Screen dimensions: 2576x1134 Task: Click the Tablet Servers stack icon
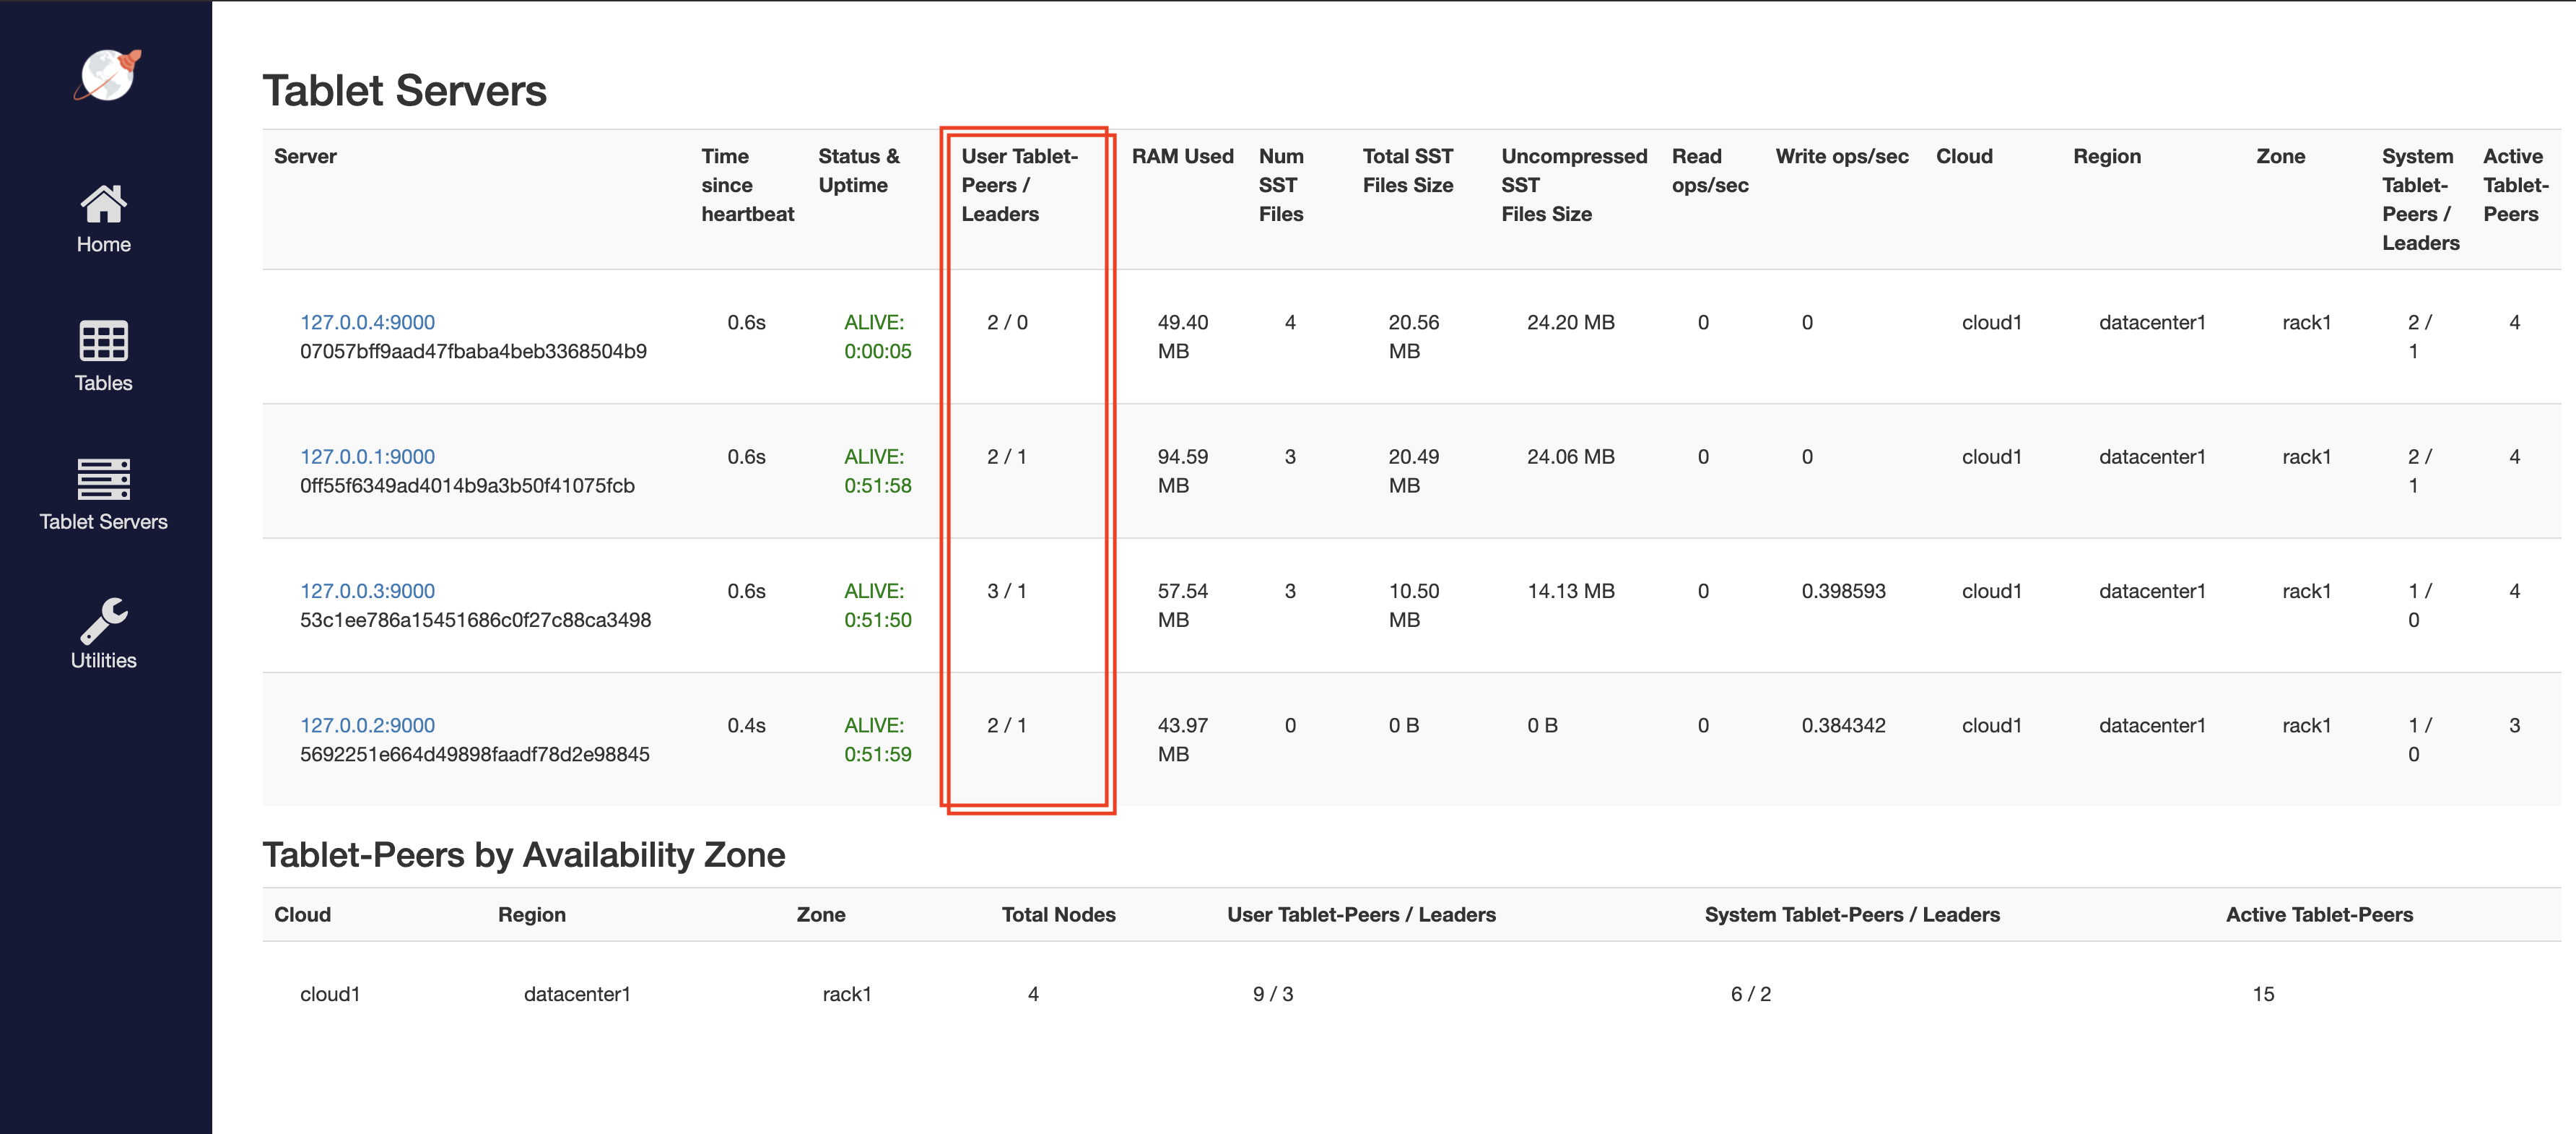[103, 480]
